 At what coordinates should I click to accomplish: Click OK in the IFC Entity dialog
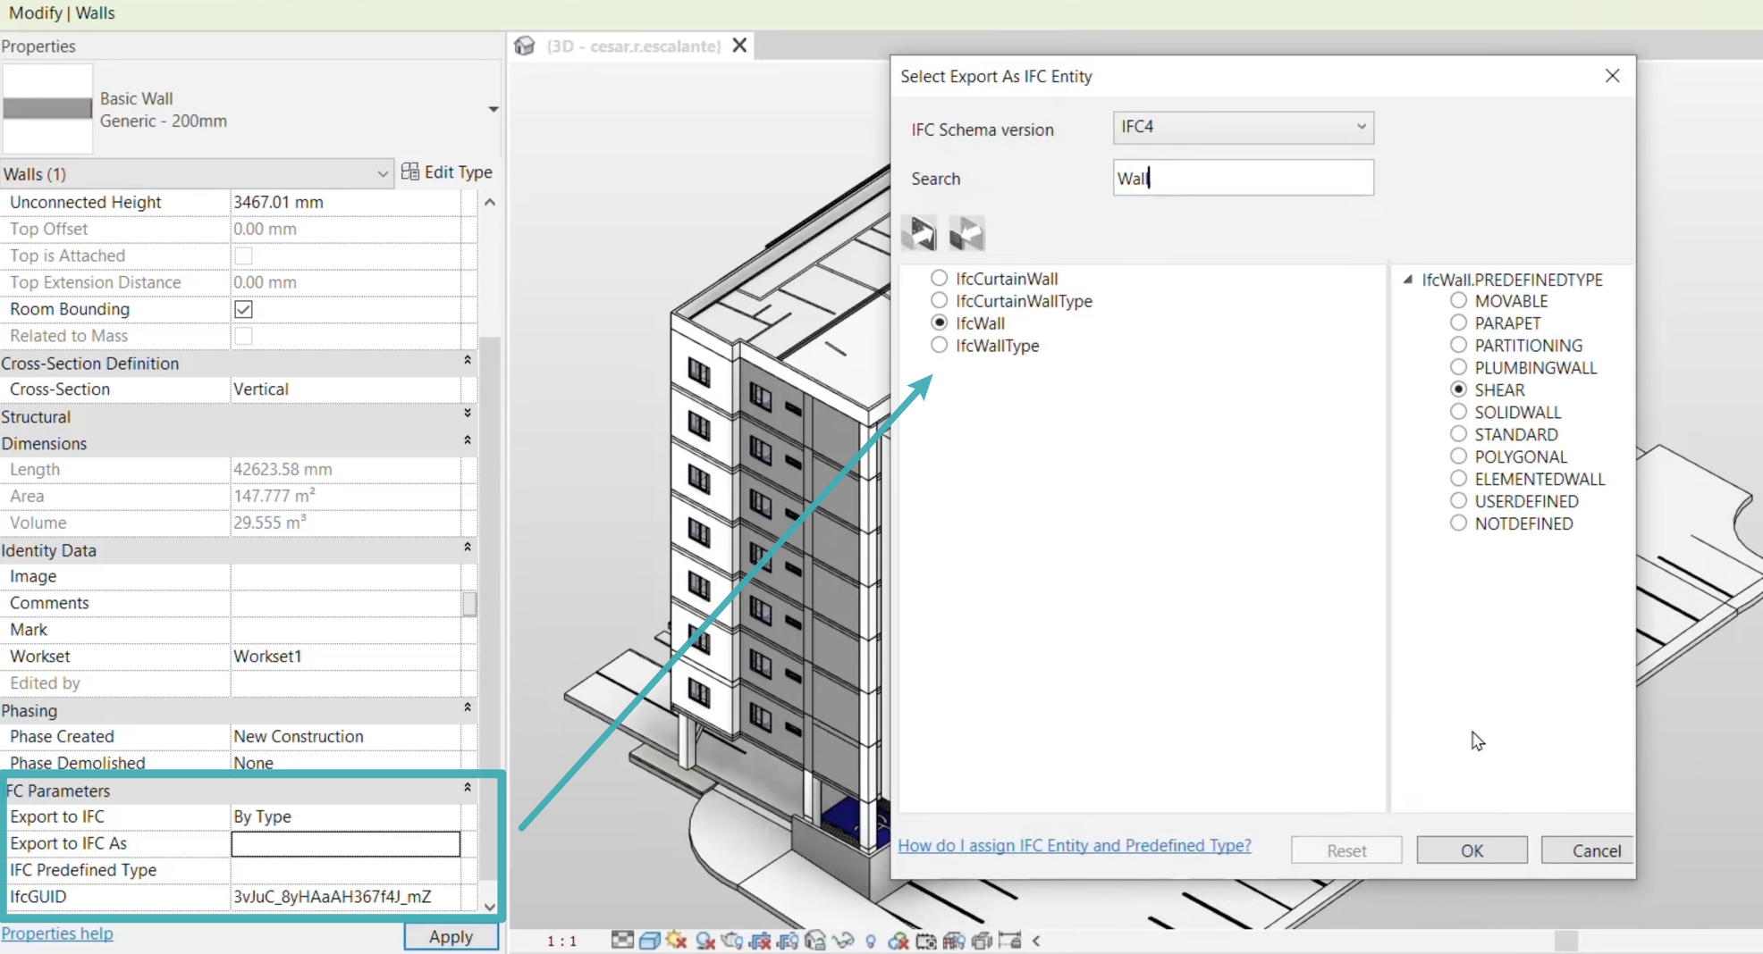(1472, 850)
